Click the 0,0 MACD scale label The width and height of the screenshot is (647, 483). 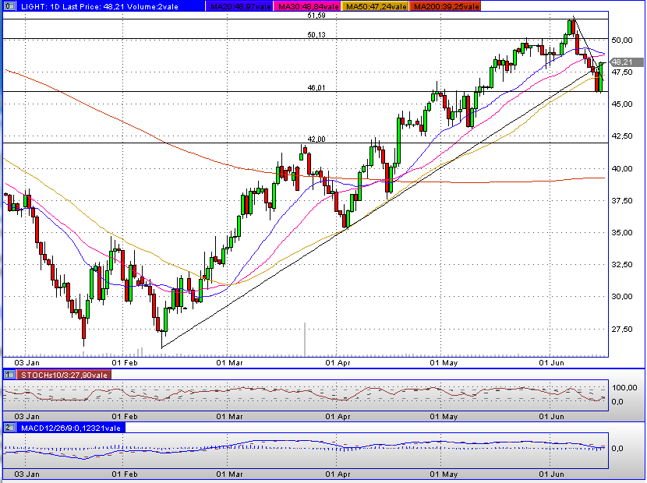(617, 448)
